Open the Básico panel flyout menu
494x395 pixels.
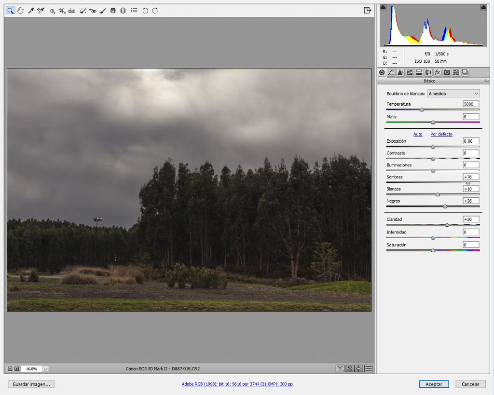click(x=486, y=81)
